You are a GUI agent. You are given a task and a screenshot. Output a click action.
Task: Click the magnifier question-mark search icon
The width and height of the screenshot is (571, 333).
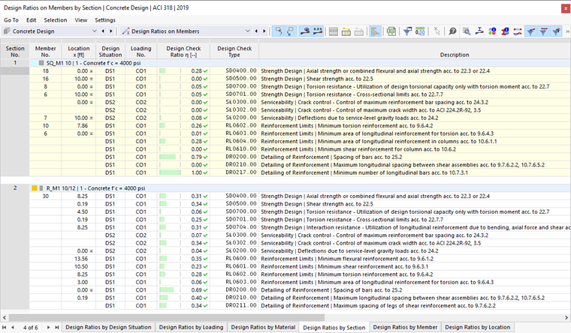452,31
